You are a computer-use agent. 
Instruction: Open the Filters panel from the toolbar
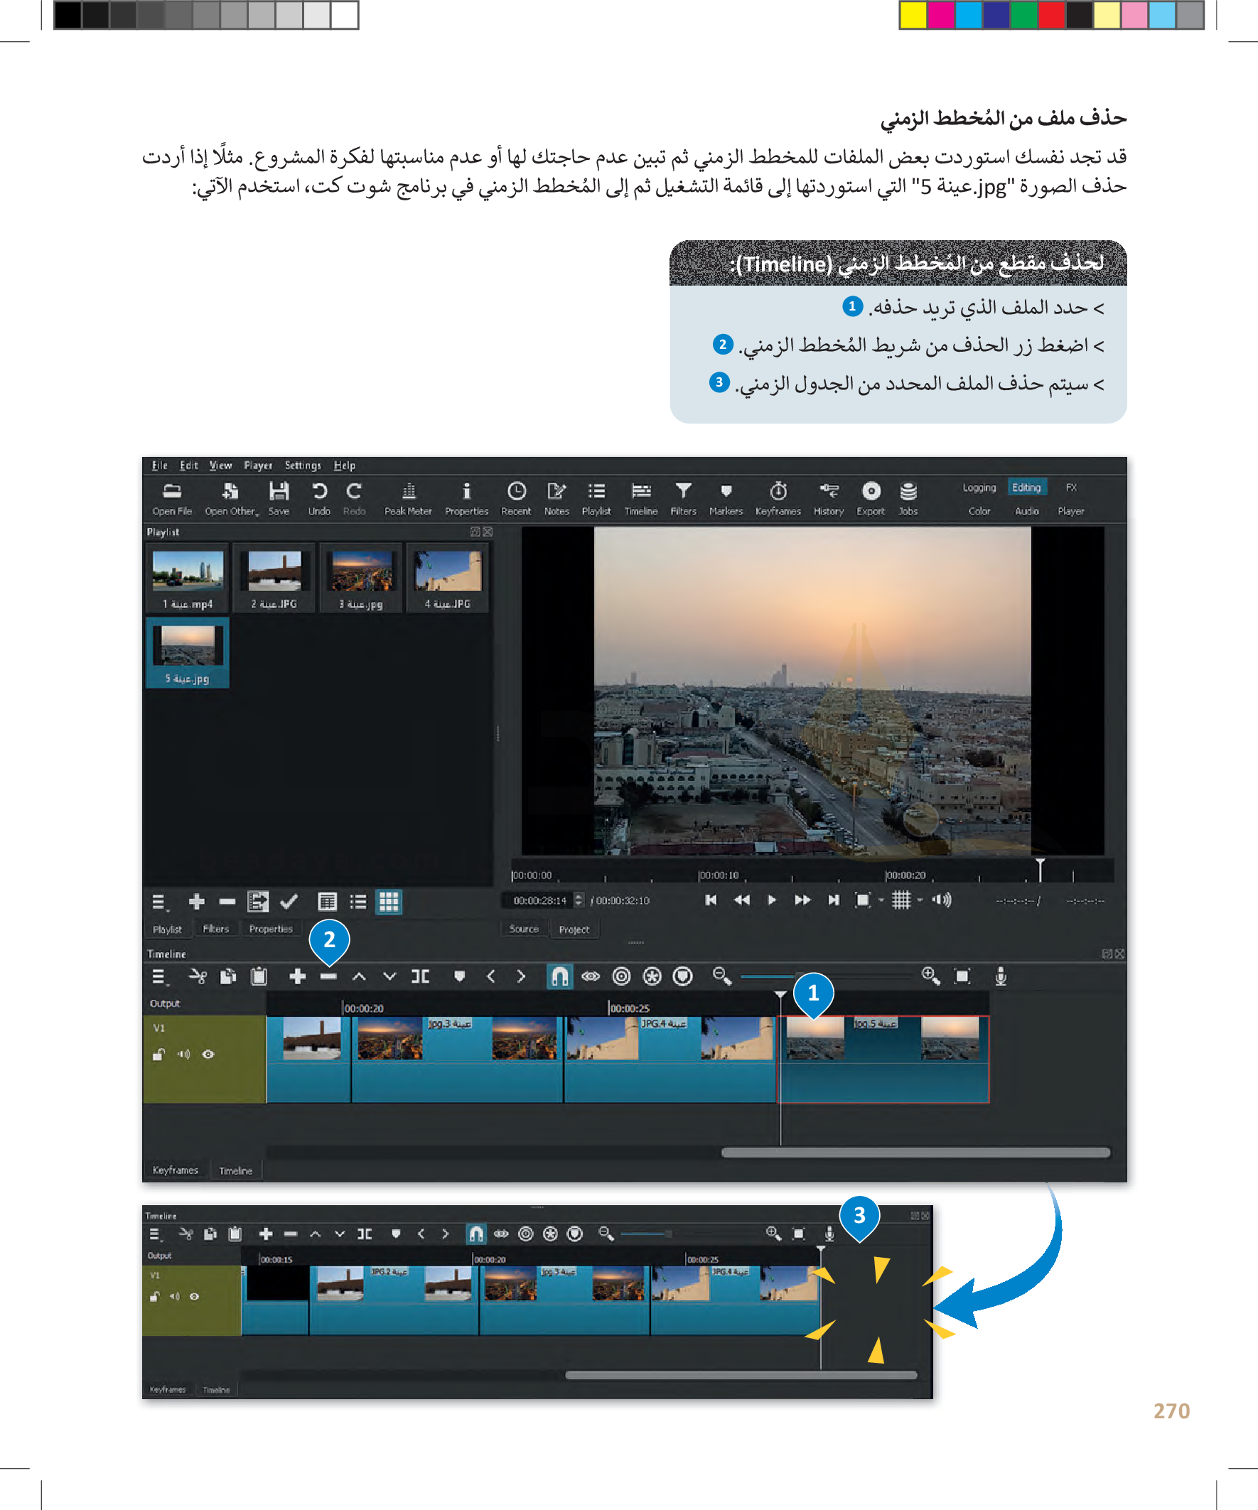tap(682, 498)
